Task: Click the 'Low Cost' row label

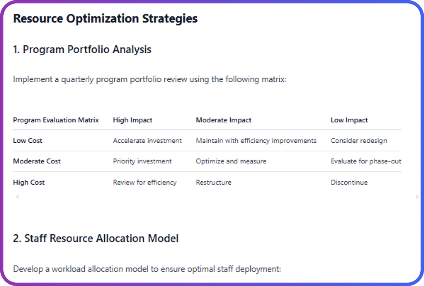Action: coord(28,141)
